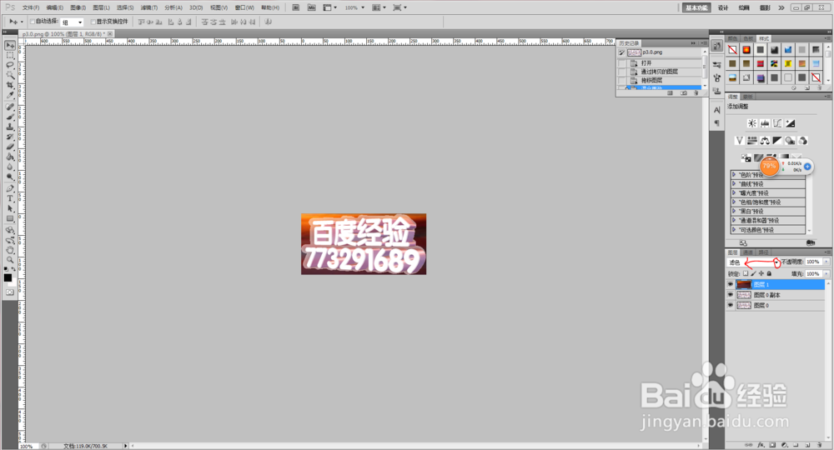
Task: Open the 填充 fill dropdown arrow
Action: 826,274
